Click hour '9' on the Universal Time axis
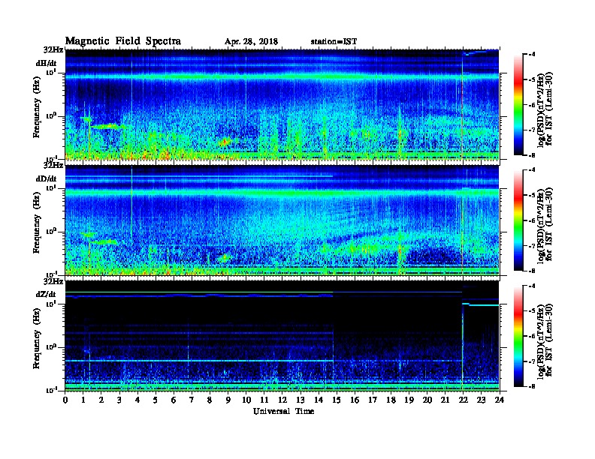Screen dimensions: 595x459 (x=228, y=400)
